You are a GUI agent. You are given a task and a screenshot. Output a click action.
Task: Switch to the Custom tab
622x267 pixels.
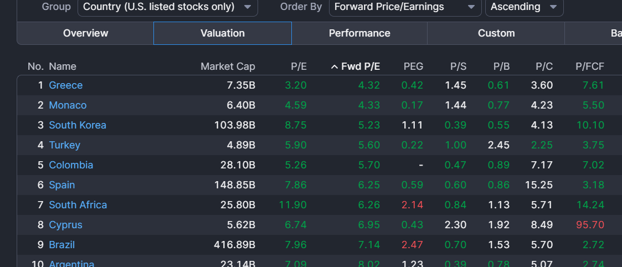496,33
